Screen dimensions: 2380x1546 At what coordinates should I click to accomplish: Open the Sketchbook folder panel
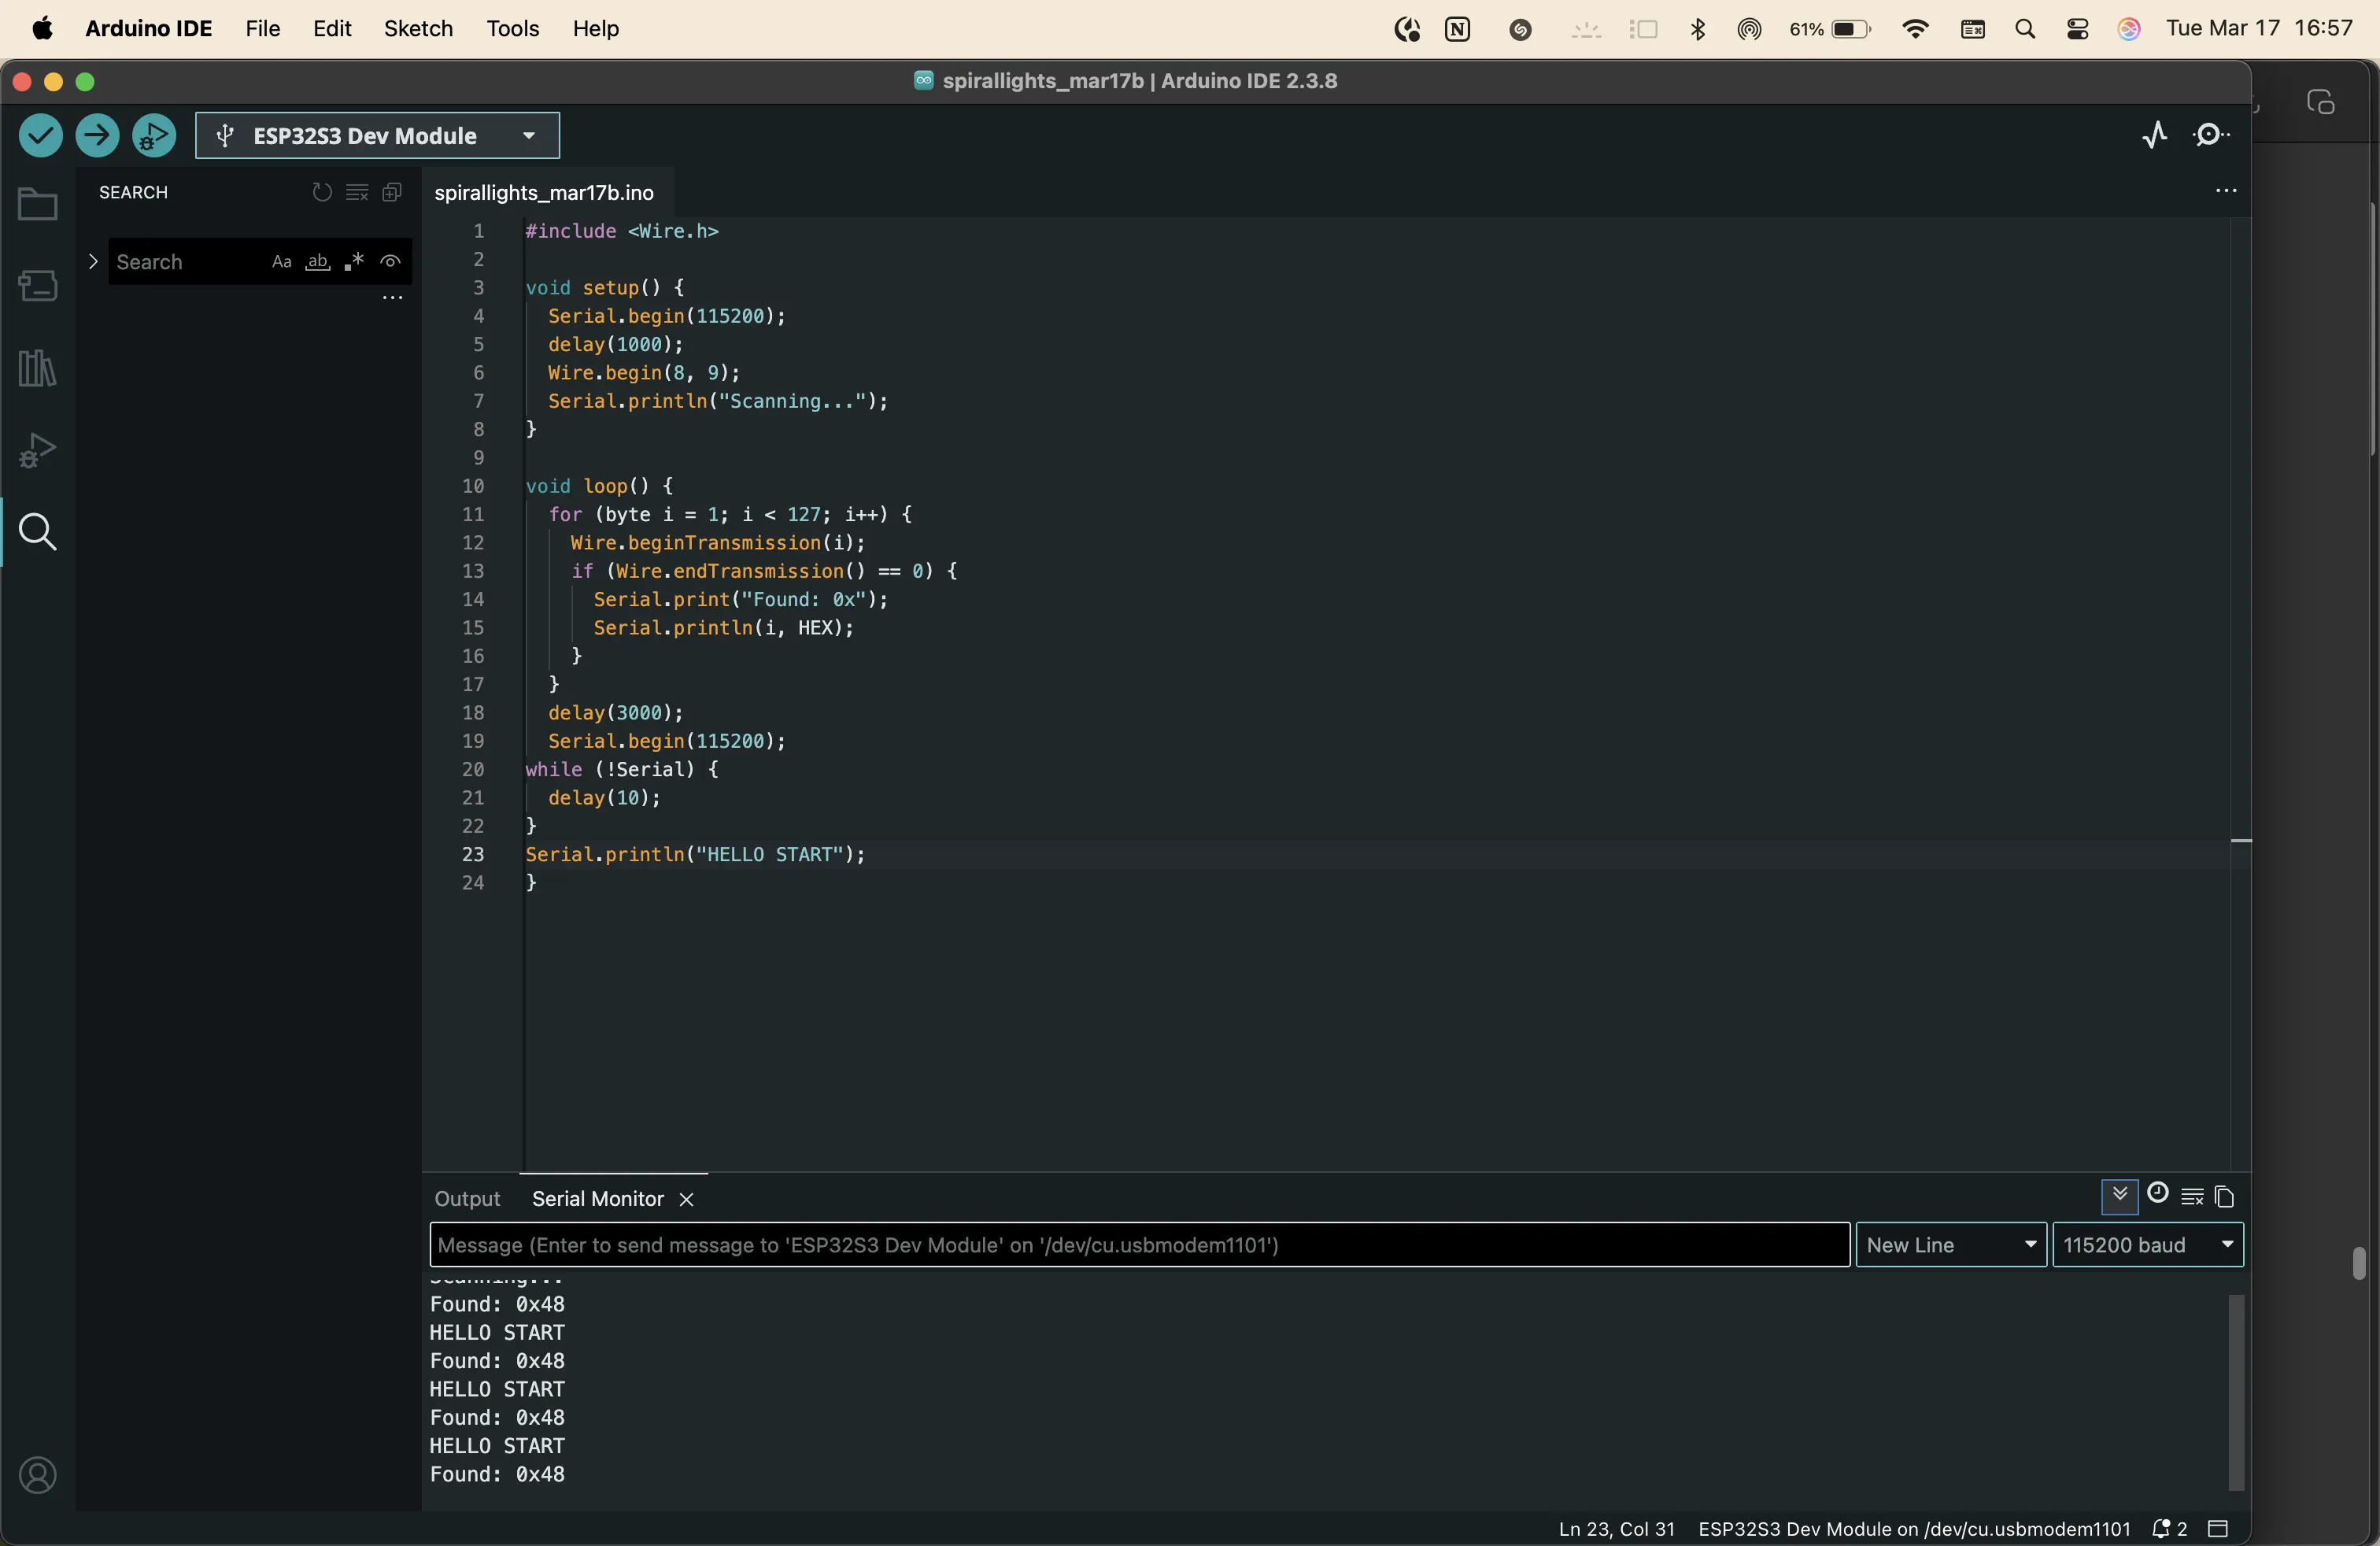38,205
